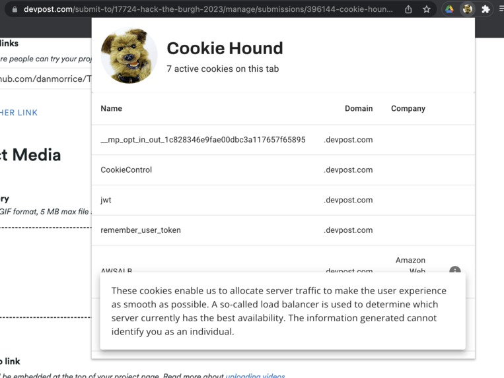
Task: Select the CookieControl cookie row
Action: tap(283, 170)
